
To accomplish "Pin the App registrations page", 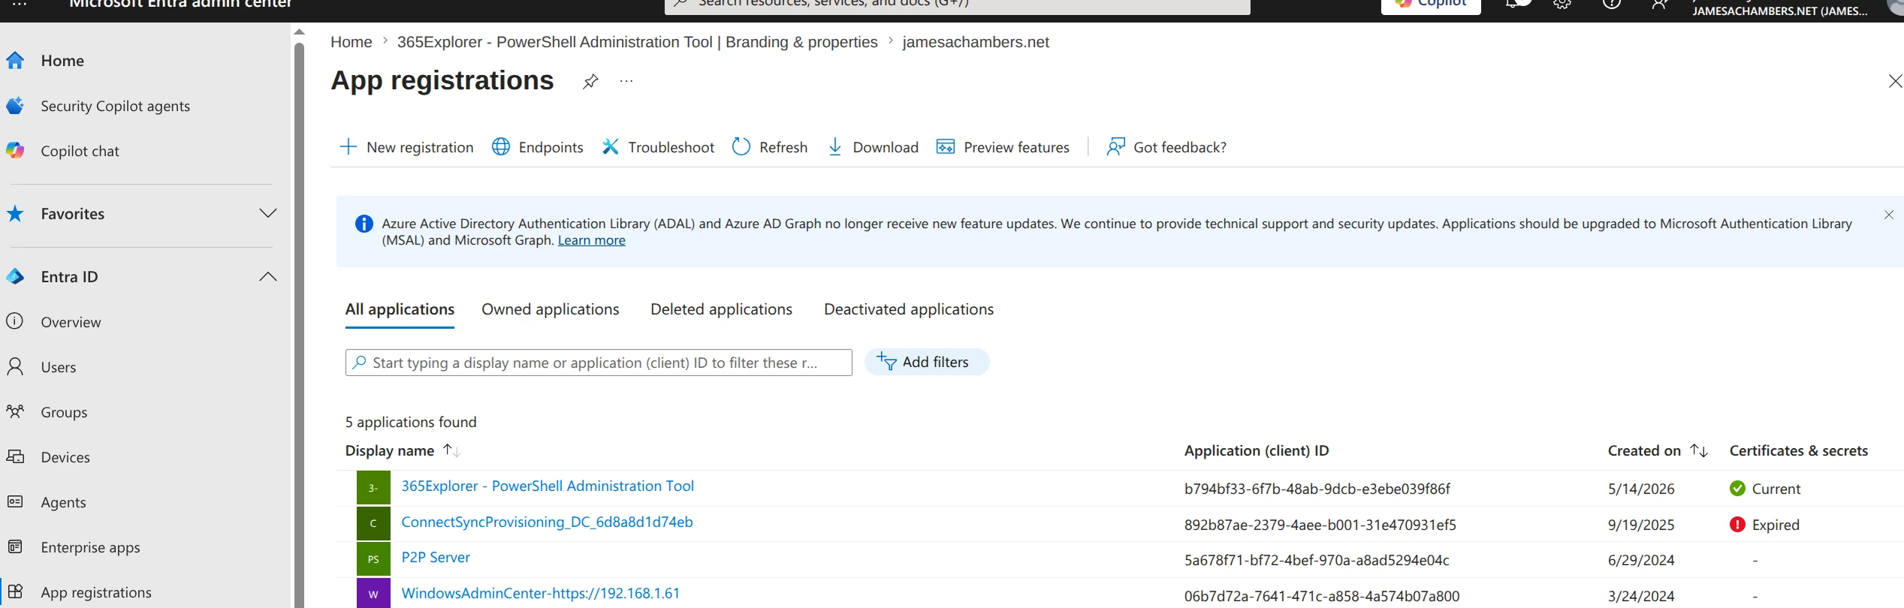I will pyautogui.click(x=590, y=81).
